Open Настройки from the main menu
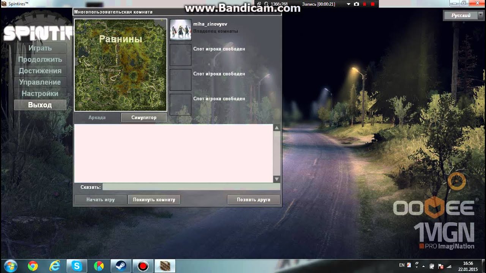The height and width of the screenshot is (273, 486). pos(40,94)
